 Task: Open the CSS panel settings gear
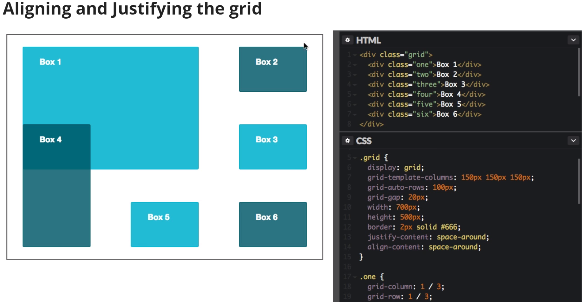point(347,140)
